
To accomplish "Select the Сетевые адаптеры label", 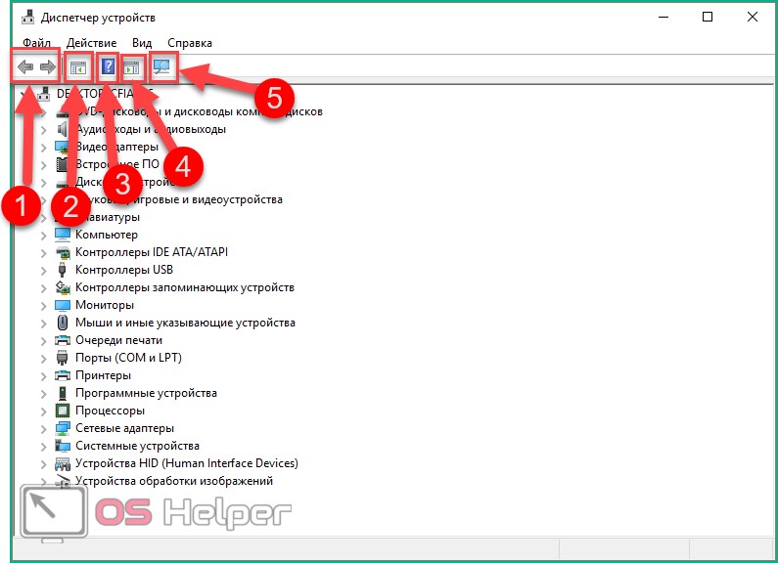I will coord(124,428).
